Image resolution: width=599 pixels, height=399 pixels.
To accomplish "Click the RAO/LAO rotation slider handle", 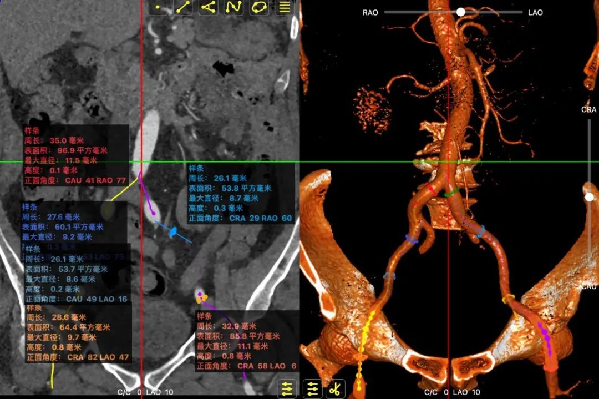I will tap(461, 12).
